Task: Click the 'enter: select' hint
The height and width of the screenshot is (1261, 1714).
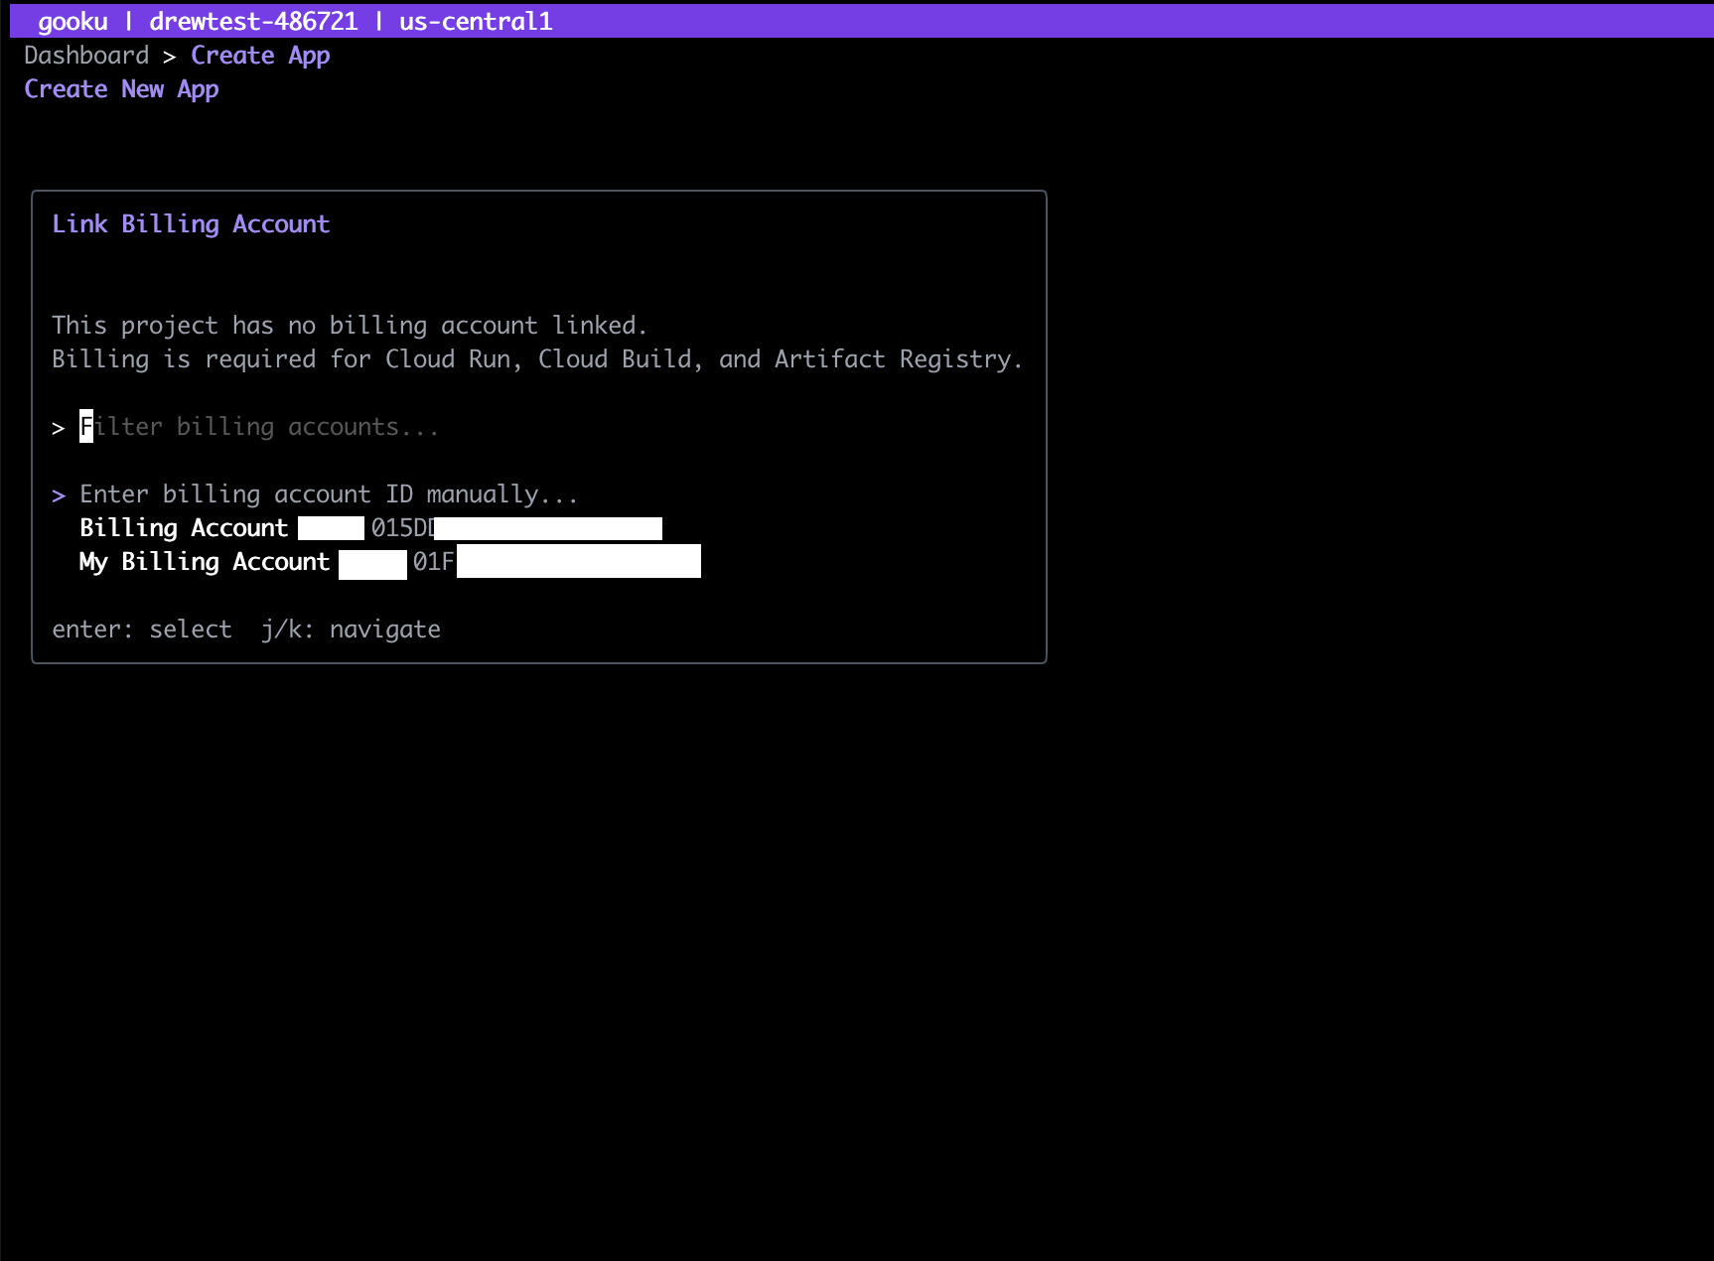Action: coord(142,630)
